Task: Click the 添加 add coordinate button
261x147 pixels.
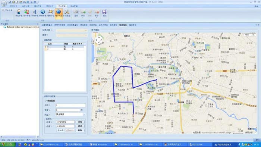Action: 80,122
